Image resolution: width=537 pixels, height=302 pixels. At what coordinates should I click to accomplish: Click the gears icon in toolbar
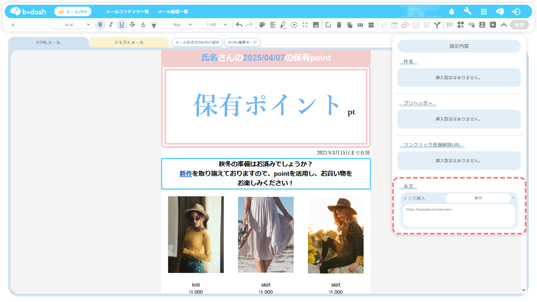(x=405, y=25)
